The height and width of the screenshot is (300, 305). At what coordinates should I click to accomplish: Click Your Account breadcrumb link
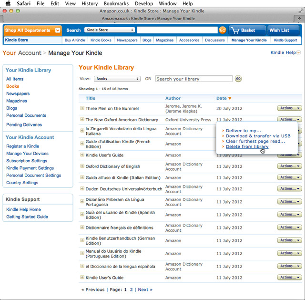click(x=22, y=53)
